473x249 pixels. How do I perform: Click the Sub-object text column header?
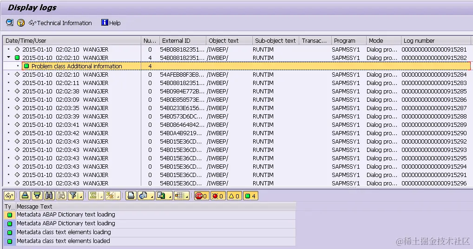[x=276, y=40]
